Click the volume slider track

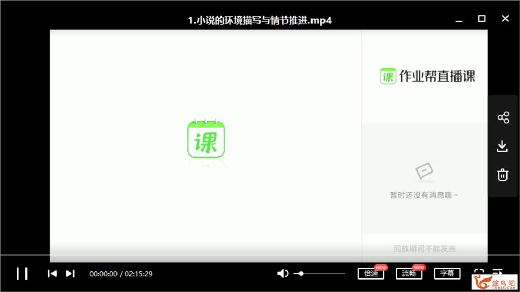pos(322,273)
